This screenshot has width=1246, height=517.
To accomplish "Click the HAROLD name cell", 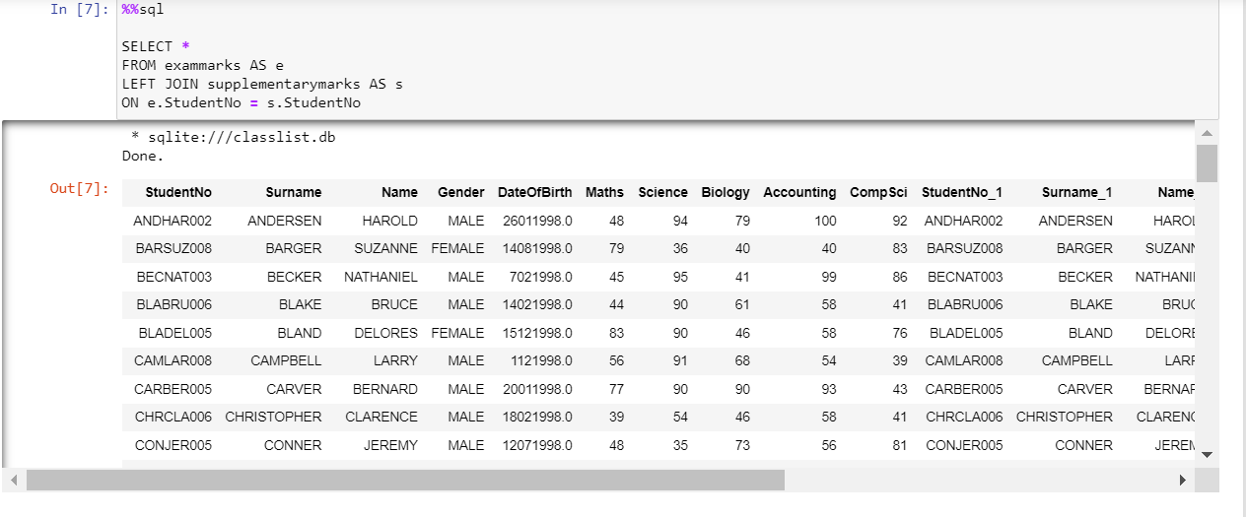I will pyautogui.click(x=390, y=221).
